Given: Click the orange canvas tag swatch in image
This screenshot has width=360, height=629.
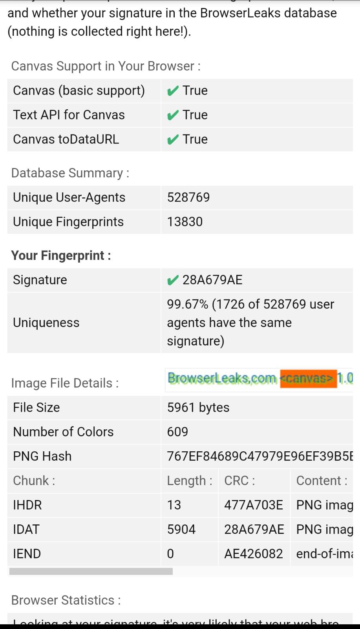Looking at the screenshot, I should click(x=308, y=379).
